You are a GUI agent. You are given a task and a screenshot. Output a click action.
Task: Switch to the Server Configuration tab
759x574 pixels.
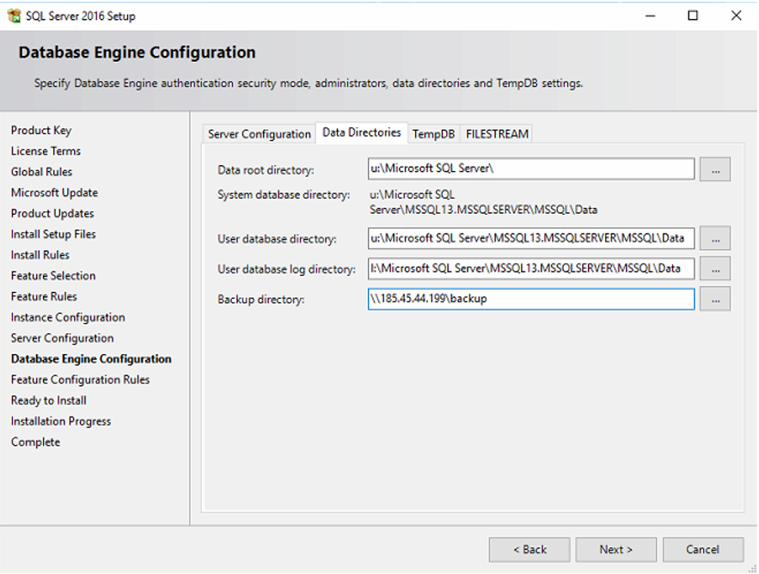259,133
